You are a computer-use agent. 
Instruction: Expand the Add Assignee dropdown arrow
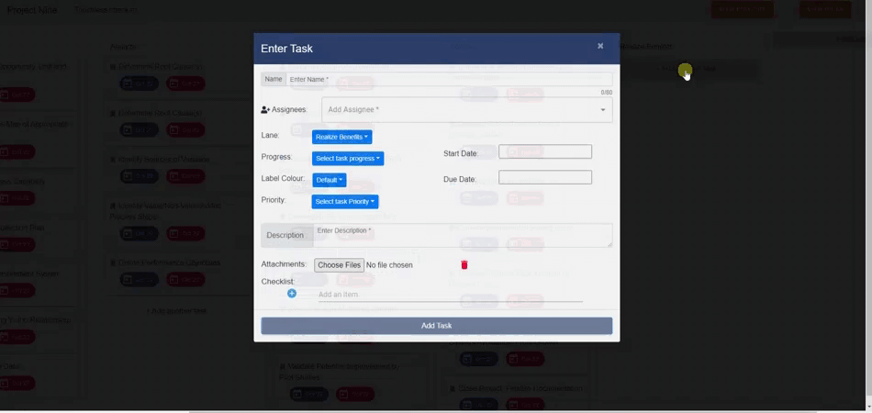tap(602, 110)
